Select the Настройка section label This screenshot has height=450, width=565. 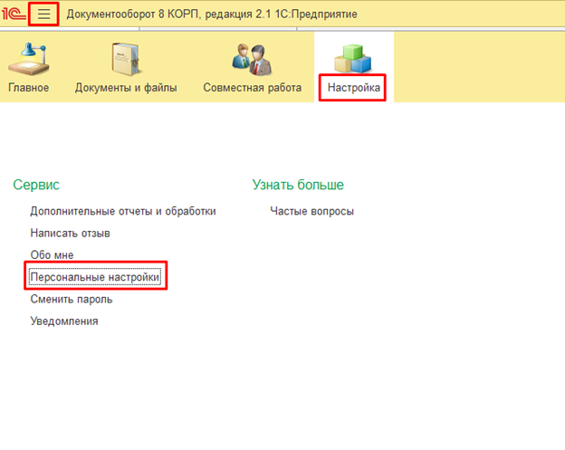353,88
